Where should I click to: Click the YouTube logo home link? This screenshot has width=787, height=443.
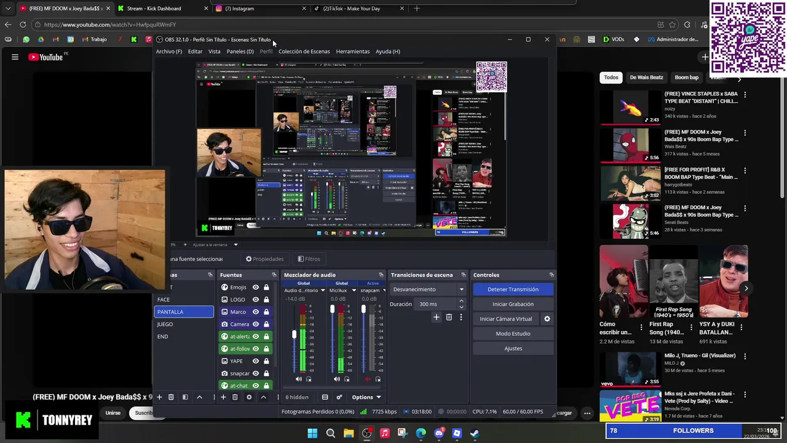(46, 57)
